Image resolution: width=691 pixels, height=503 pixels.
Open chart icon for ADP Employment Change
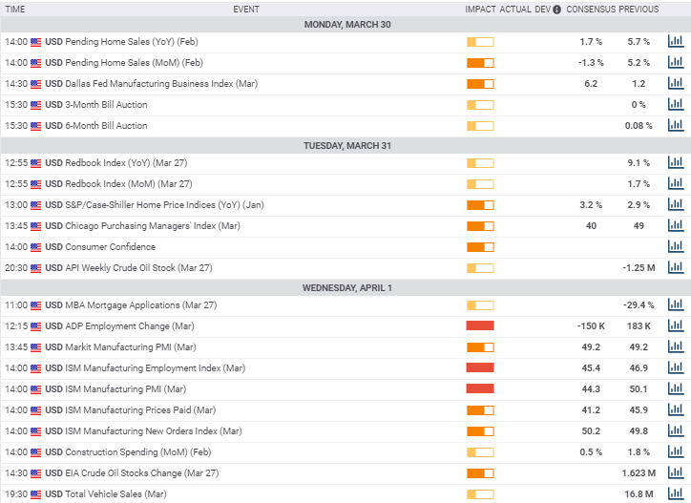tap(676, 326)
